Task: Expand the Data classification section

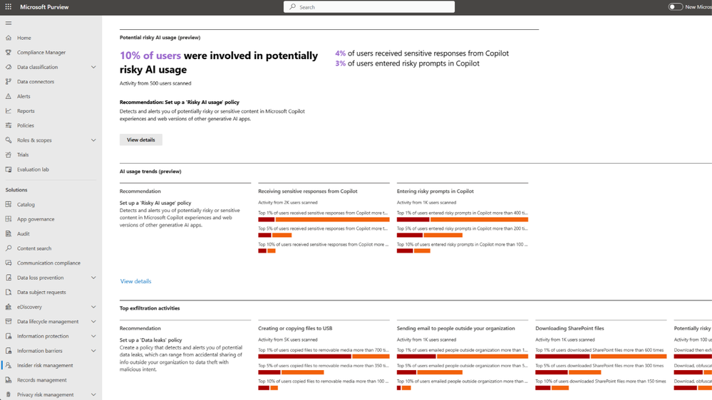Action: coord(93,67)
